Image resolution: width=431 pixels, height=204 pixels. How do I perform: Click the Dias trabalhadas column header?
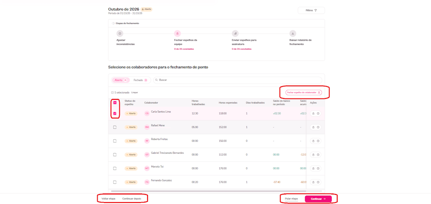(x=255, y=103)
